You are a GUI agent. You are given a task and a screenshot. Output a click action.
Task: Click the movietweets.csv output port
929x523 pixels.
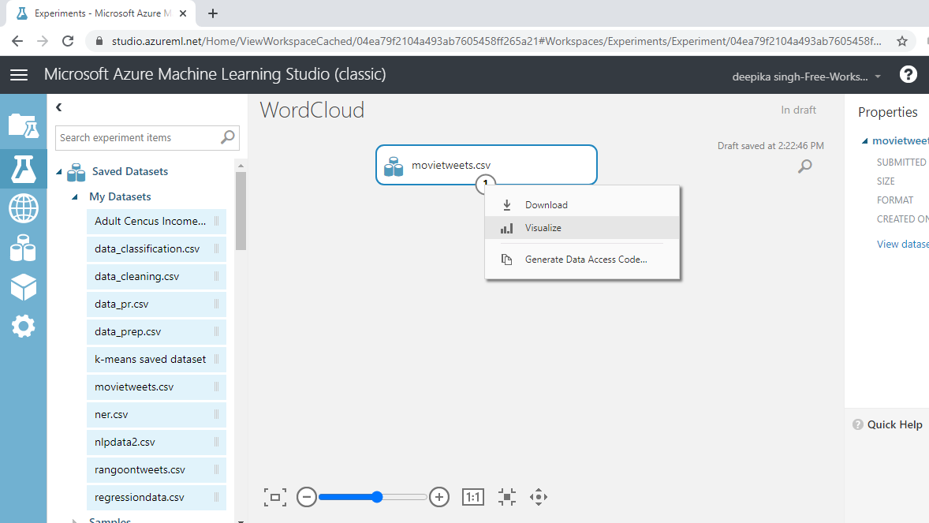tap(486, 183)
